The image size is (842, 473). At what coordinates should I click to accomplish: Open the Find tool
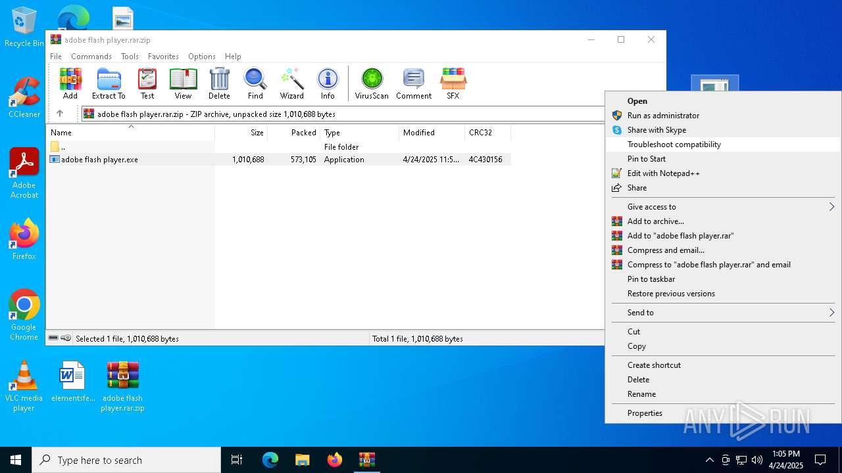click(255, 84)
